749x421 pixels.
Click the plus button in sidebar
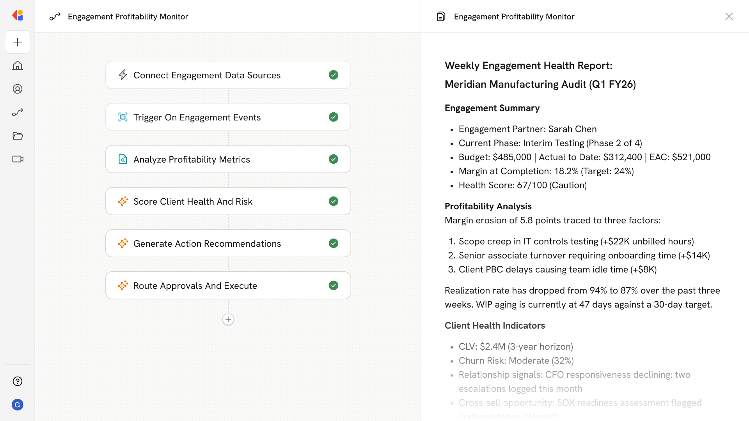coord(18,42)
